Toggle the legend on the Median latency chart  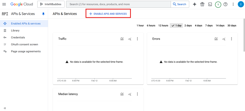click(x=122, y=94)
